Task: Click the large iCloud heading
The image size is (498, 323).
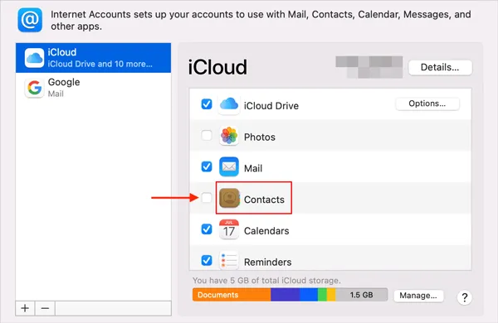Action: click(217, 67)
